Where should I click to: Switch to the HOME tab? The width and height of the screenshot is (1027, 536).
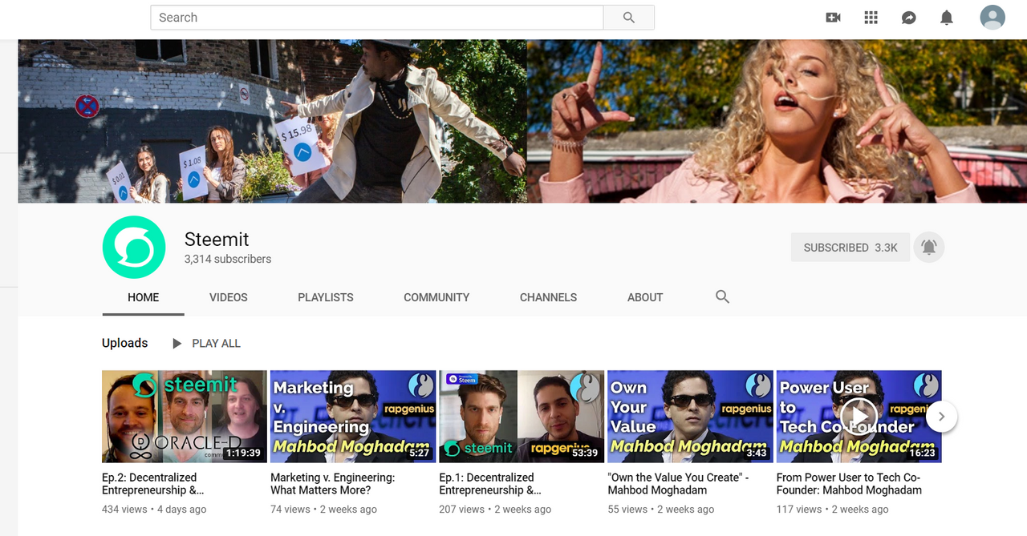[x=144, y=297]
